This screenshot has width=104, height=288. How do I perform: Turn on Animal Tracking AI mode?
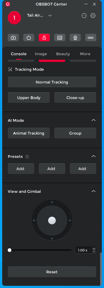pos(29,133)
